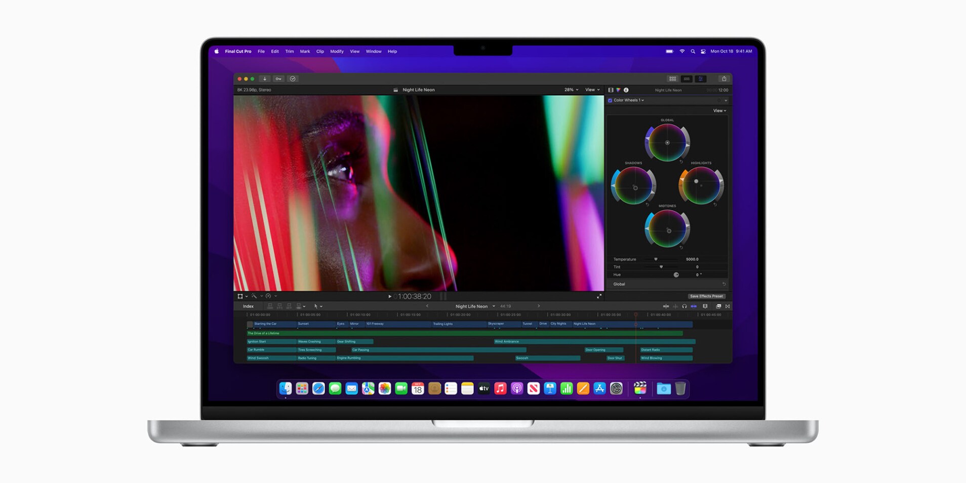Go forward in timeline history arrow

tap(539, 306)
